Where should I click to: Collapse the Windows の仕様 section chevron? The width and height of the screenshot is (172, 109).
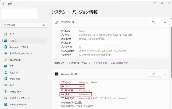coord(165,74)
